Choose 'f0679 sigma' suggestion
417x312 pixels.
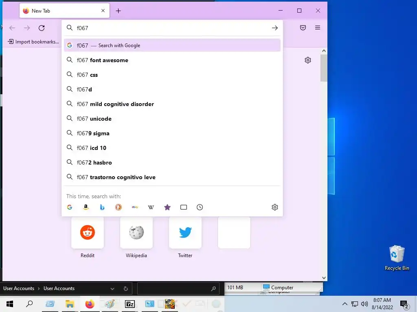point(172,133)
